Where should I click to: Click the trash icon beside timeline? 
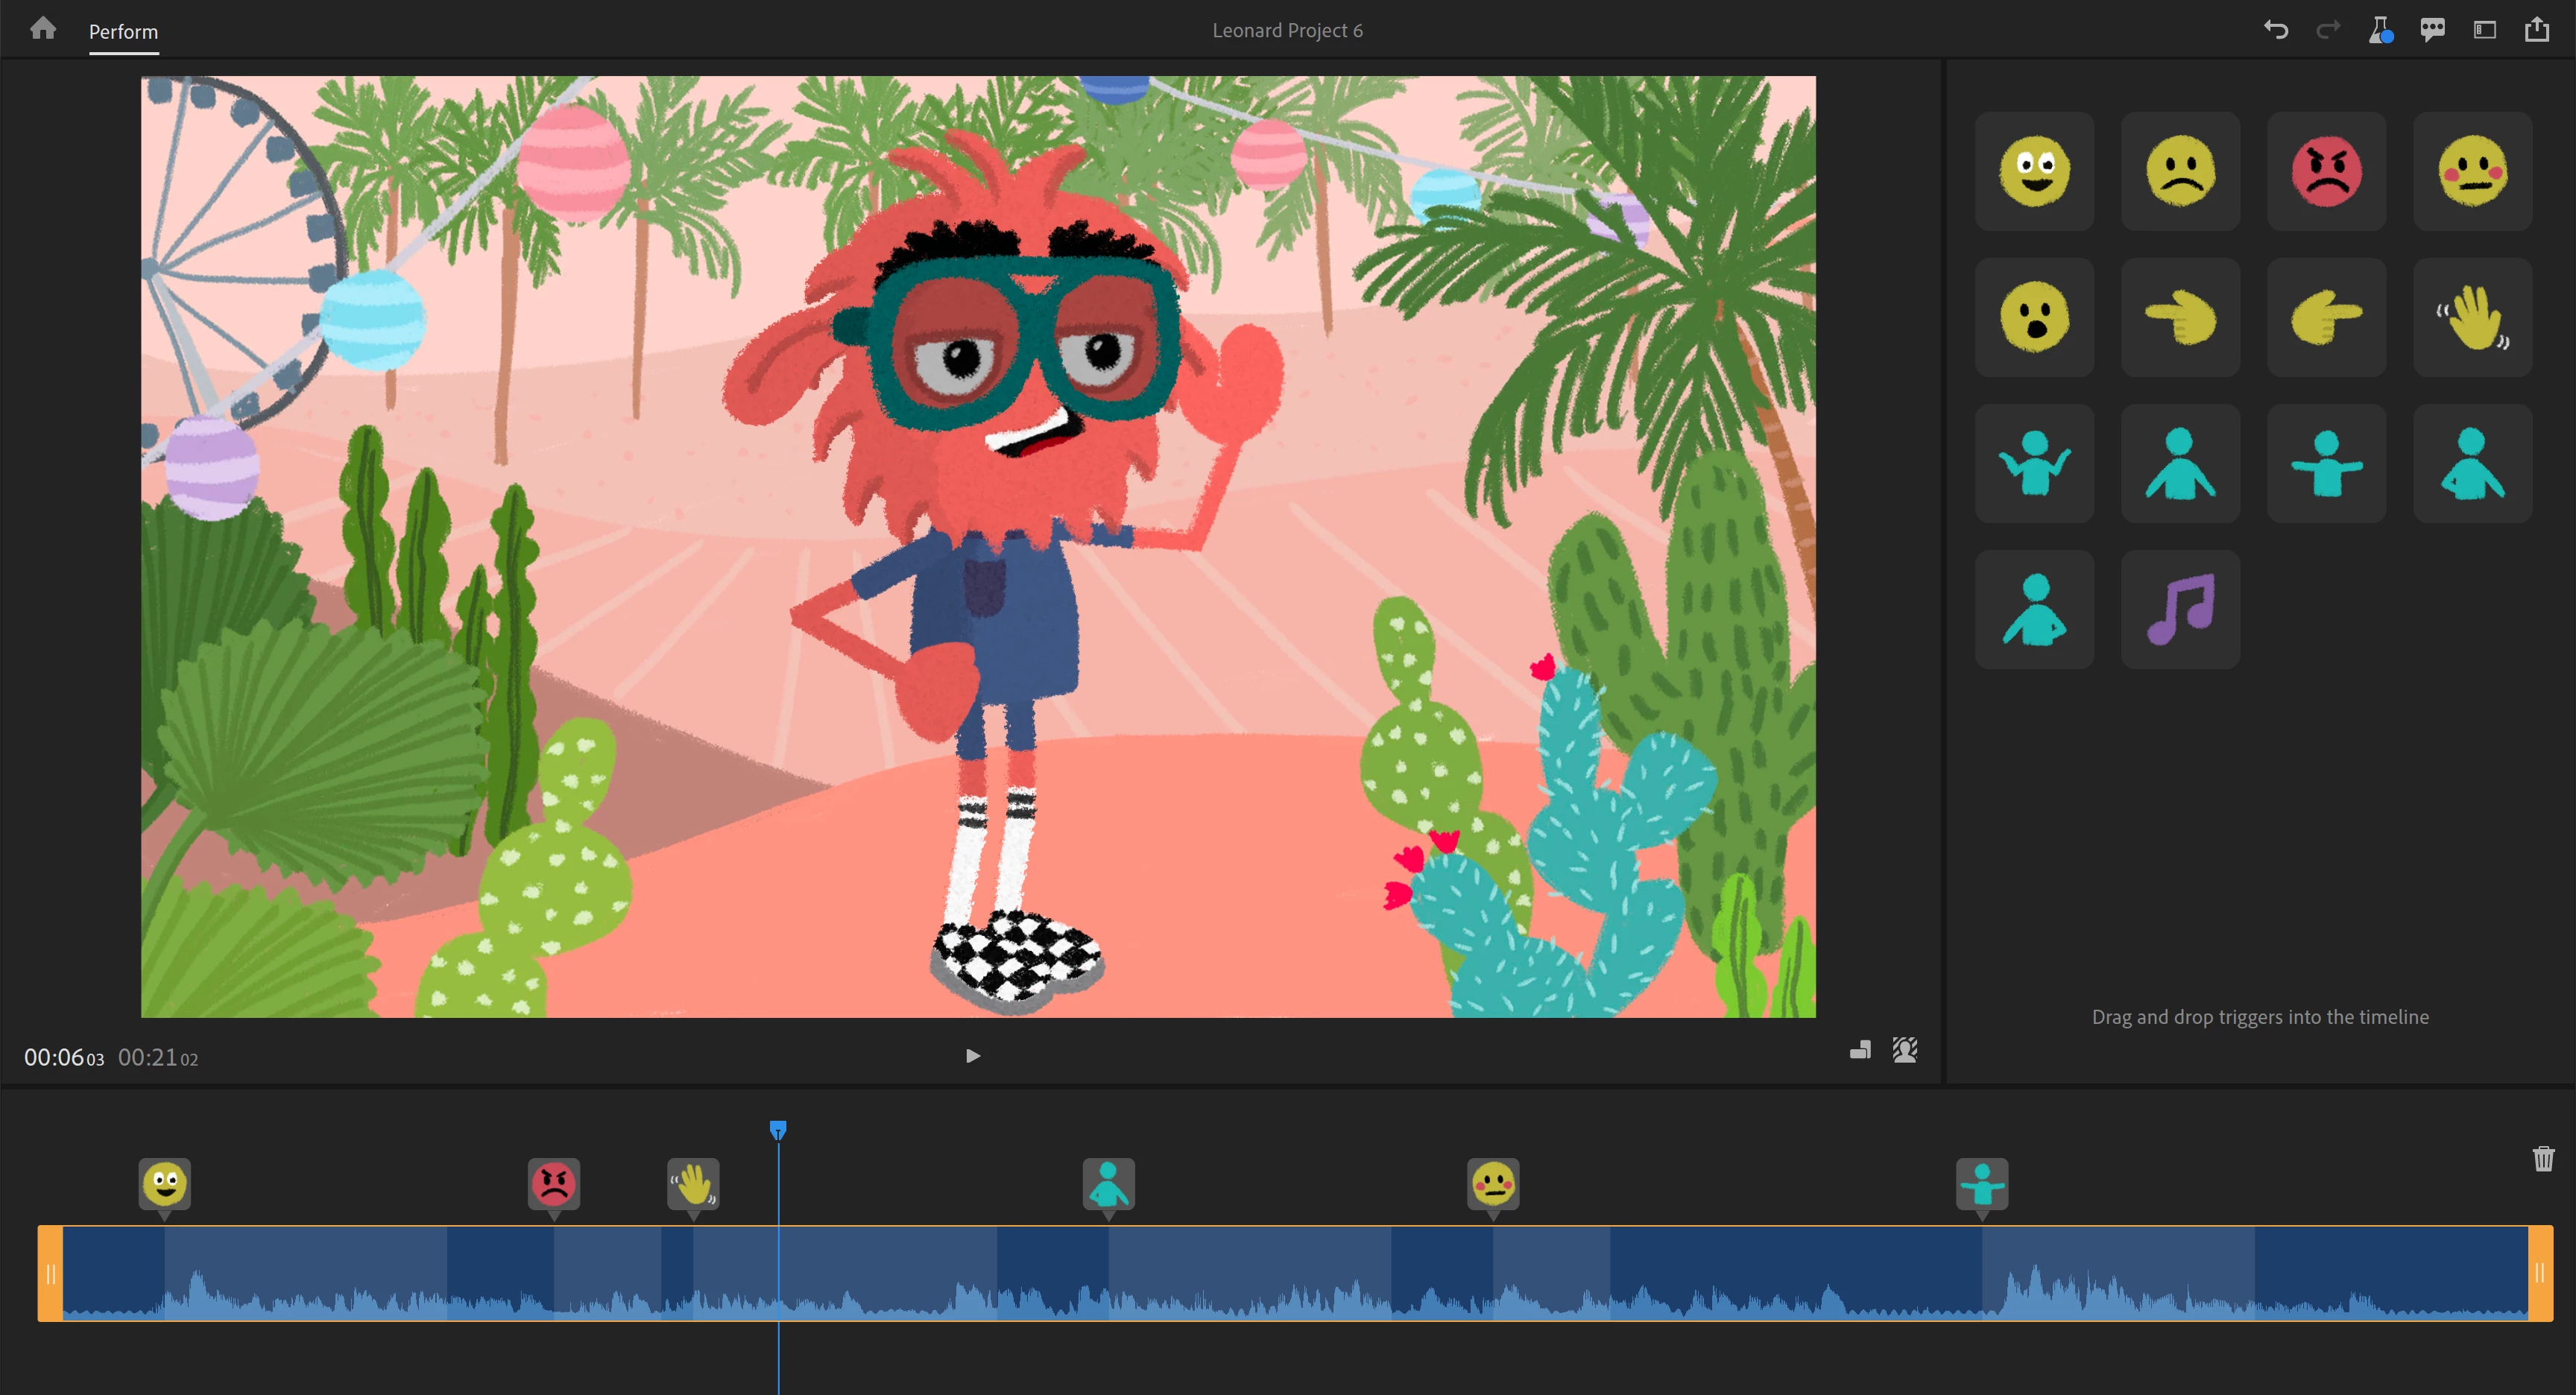coord(2543,1159)
